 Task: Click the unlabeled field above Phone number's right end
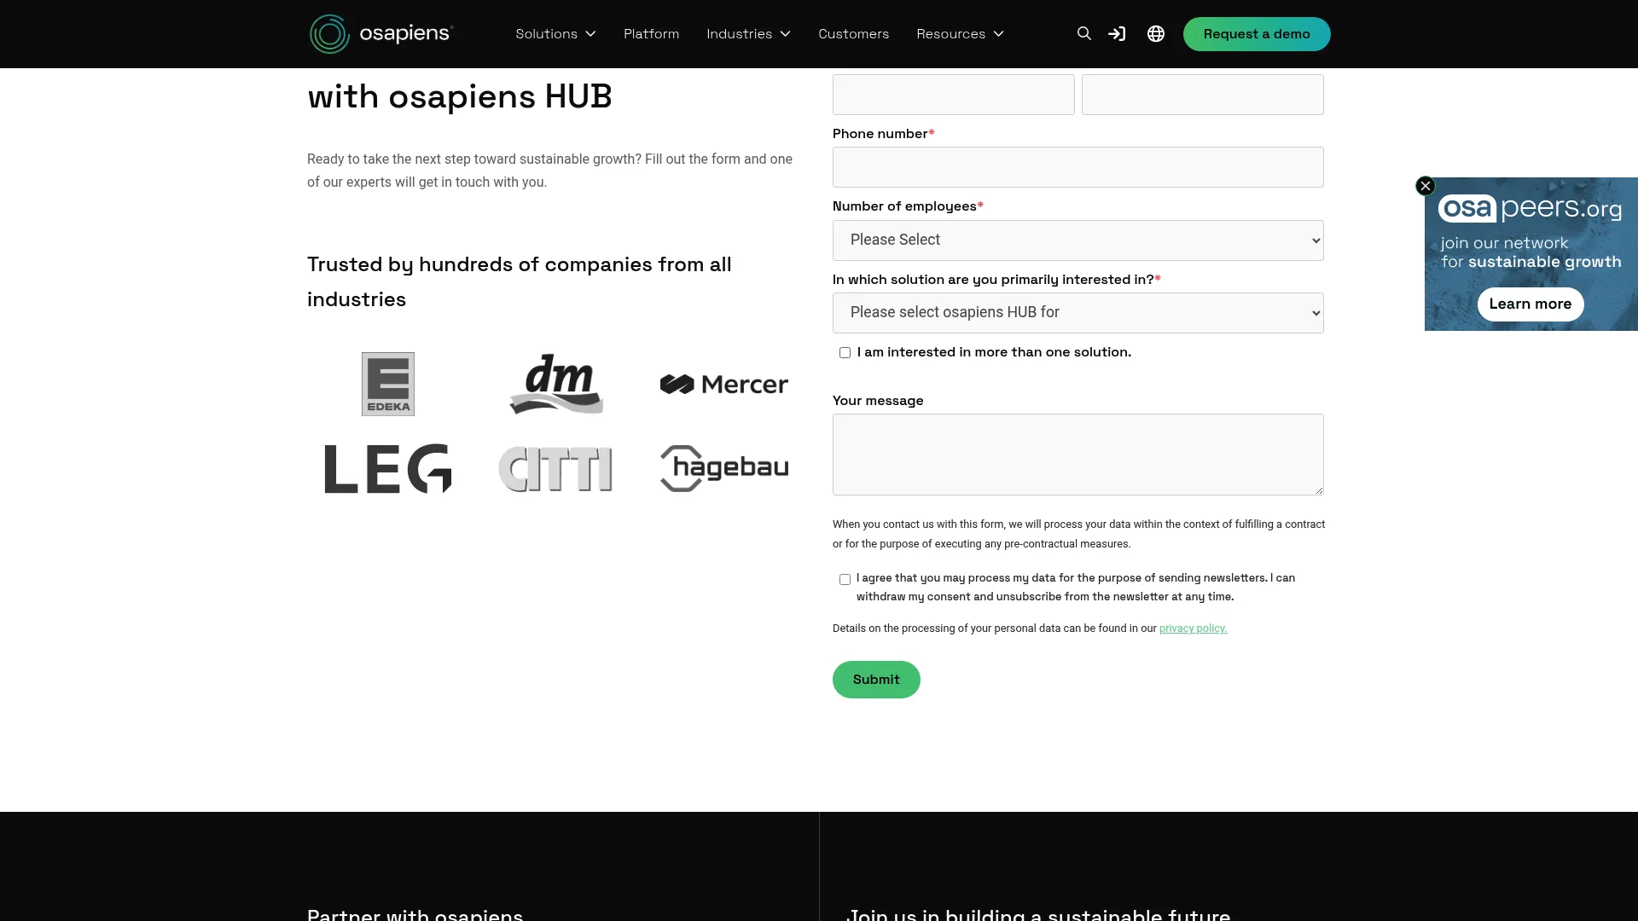pos(1203,95)
